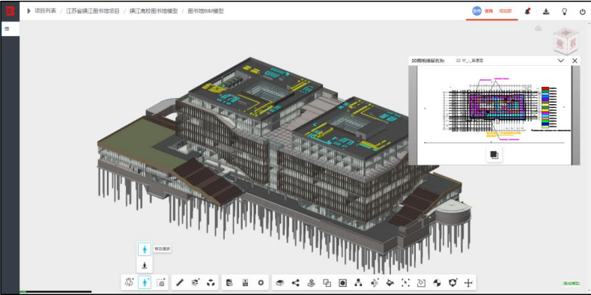Click the map location layers icon
Screen dimensions: 591x295
click(312, 282)
